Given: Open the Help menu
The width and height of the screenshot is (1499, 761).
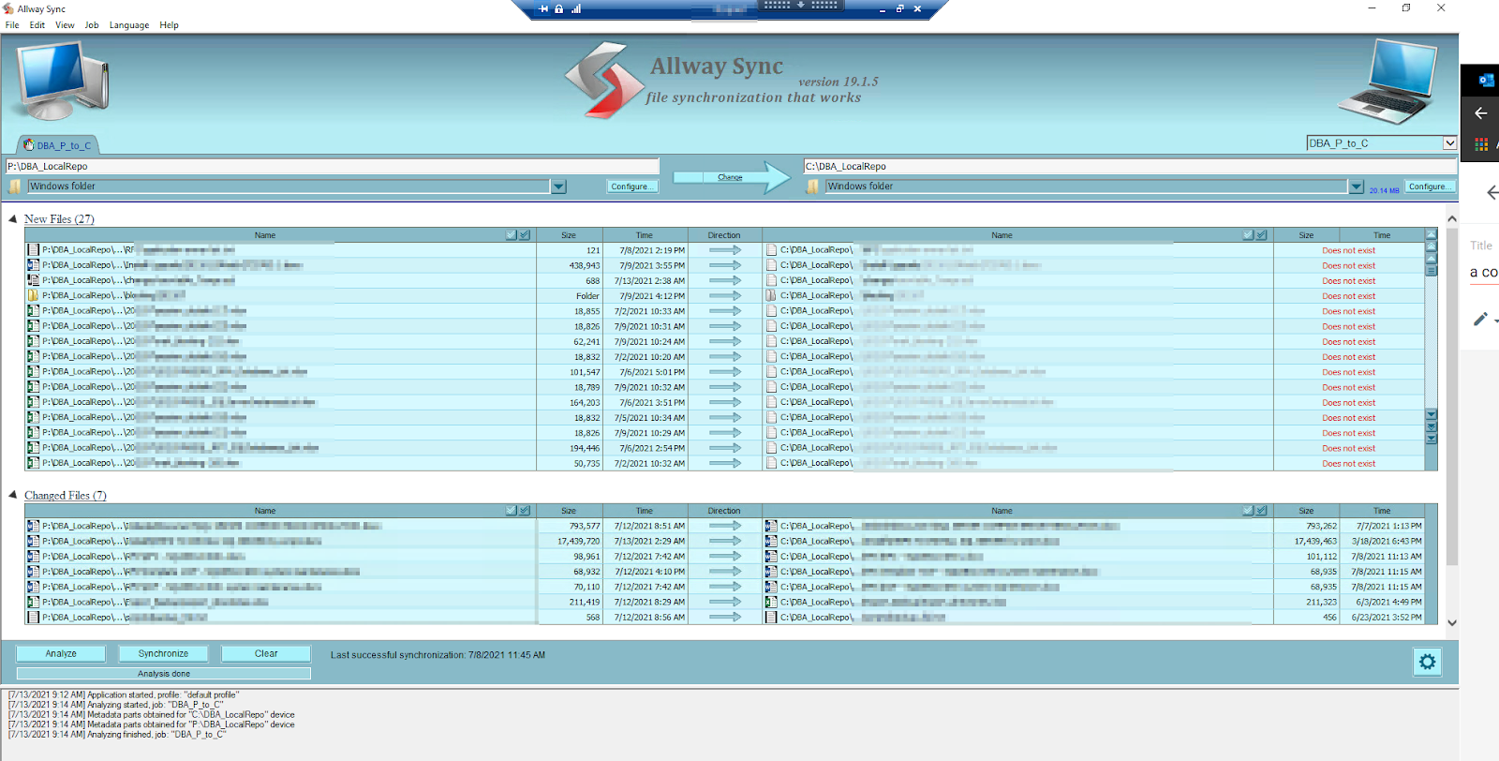Looking at the screenshot, I should [169, 25].
